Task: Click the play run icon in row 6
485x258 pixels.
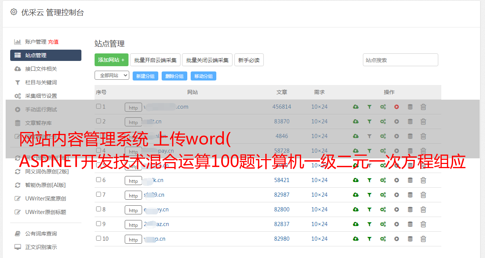Action: (x=396, y=180)
